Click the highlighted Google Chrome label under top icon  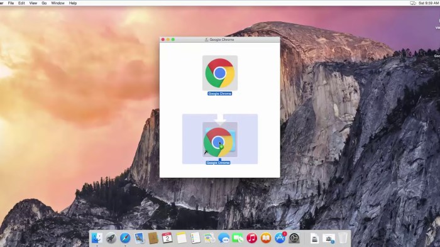pos(220,94)
